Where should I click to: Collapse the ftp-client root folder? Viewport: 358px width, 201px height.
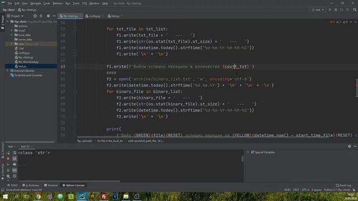(7, 22)
